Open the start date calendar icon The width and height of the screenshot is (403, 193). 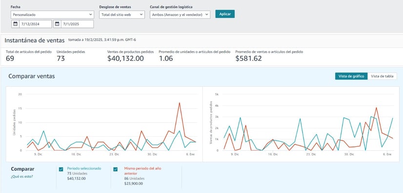[16, 24]
